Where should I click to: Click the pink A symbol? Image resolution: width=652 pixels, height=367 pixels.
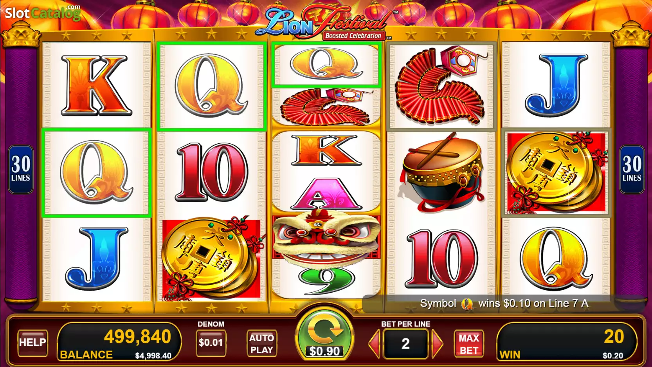tap(326, 193)
